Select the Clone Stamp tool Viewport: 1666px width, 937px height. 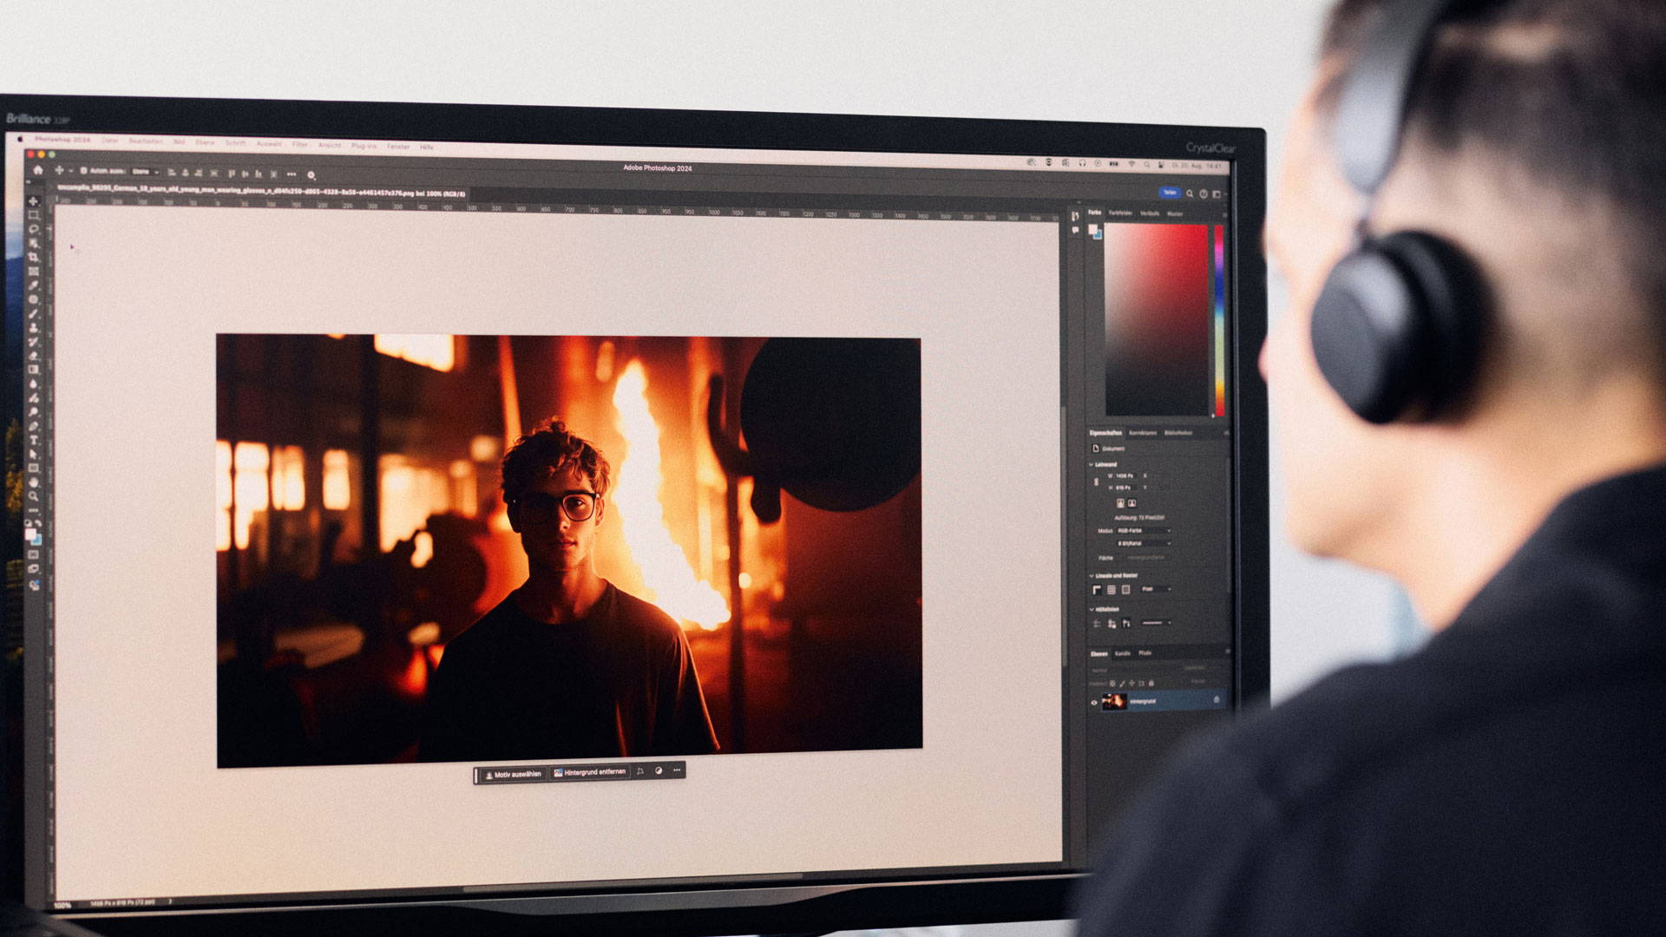click(x=33, y=328)
